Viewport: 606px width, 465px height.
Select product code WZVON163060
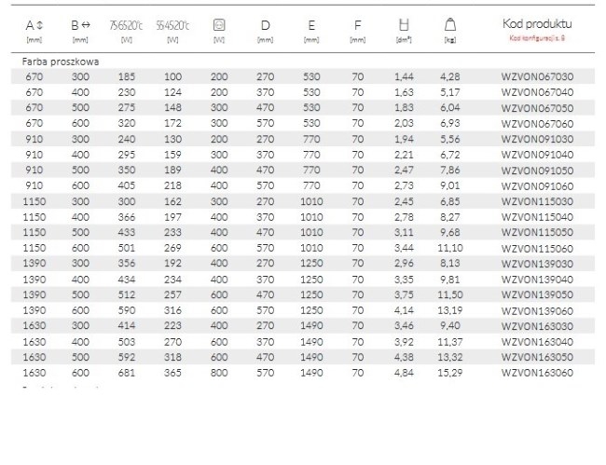(x=537, y=373)
